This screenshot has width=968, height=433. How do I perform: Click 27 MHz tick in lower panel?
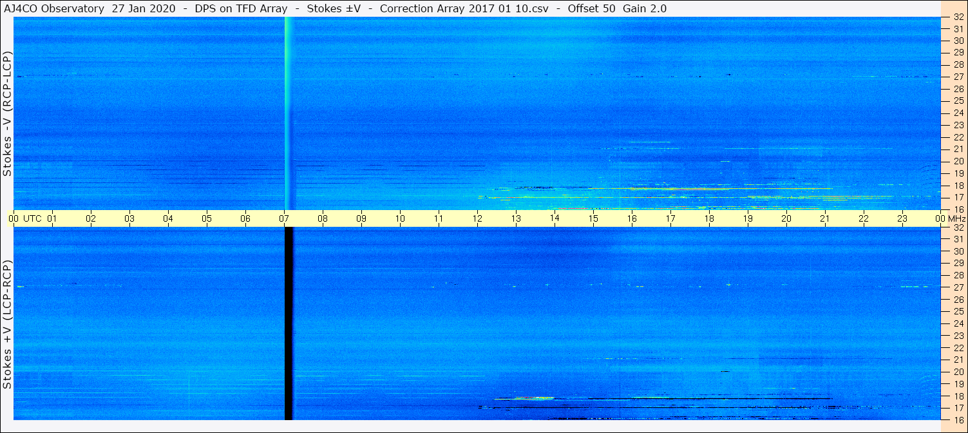tap(958, 287)
